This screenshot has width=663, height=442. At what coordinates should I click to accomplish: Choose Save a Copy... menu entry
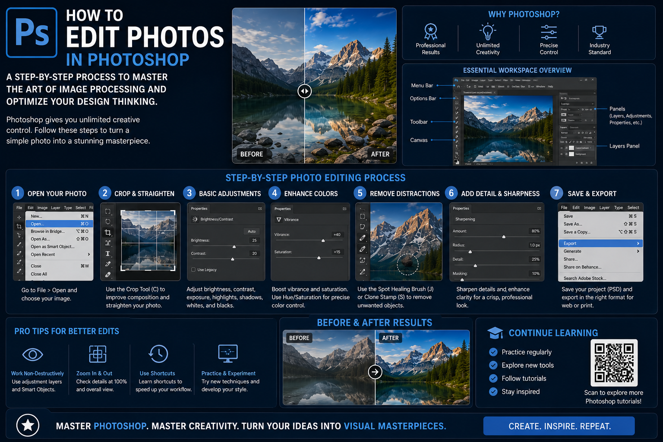600,232
